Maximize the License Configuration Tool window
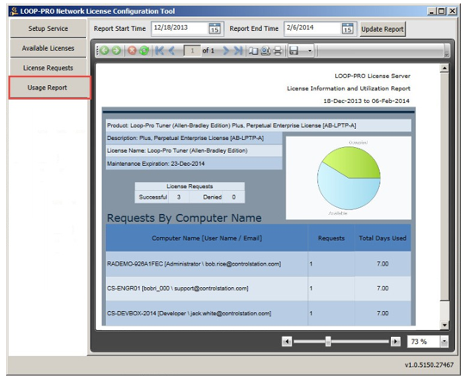 [x=442, y=11]
